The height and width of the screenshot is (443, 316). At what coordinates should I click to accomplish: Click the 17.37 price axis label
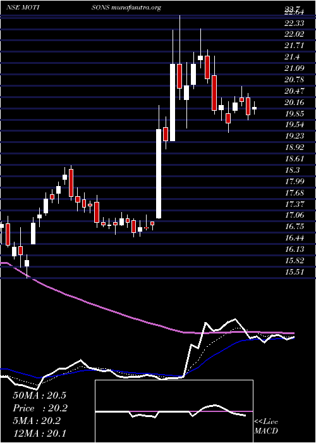tap(295, 204)
